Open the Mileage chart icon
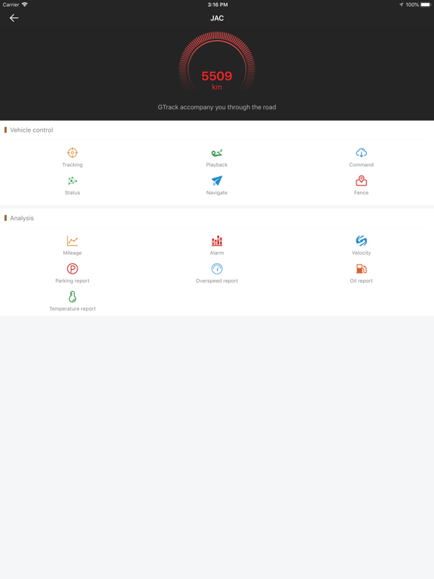 [x=72, y=240]
